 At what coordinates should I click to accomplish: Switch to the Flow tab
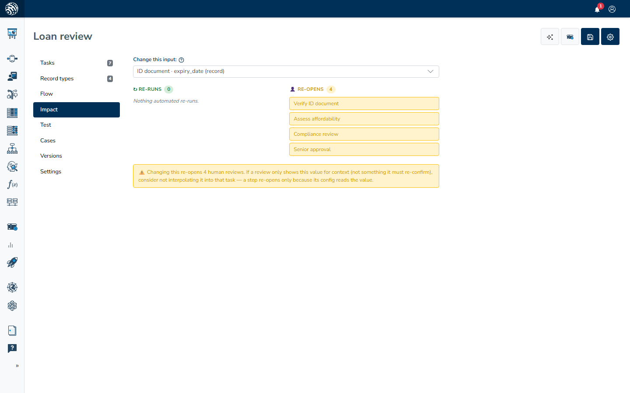(x=77, y=94)
